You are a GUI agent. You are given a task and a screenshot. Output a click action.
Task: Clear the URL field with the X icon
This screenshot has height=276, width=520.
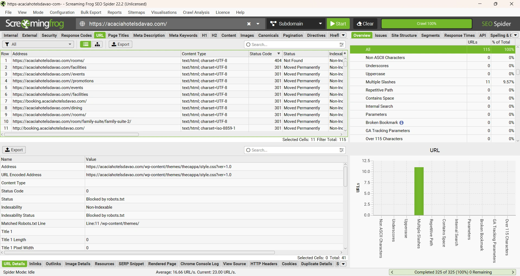[x=249, y=24]
